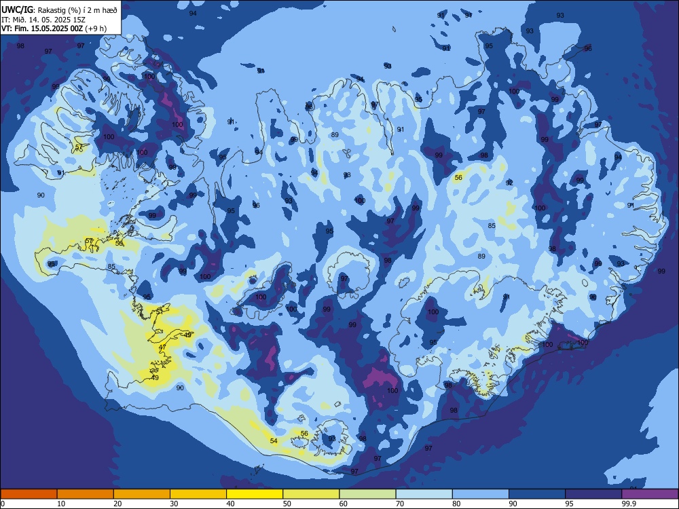679x509 pixels.
Task: Pick the 30–40 amber legend swatch
Action: [198, 494]
